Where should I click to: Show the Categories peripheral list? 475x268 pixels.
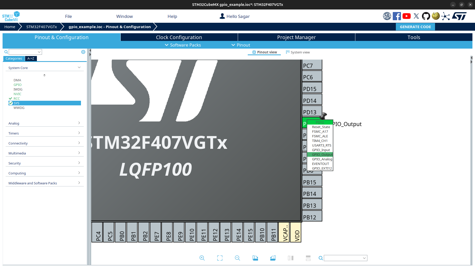tap(14, 59)
